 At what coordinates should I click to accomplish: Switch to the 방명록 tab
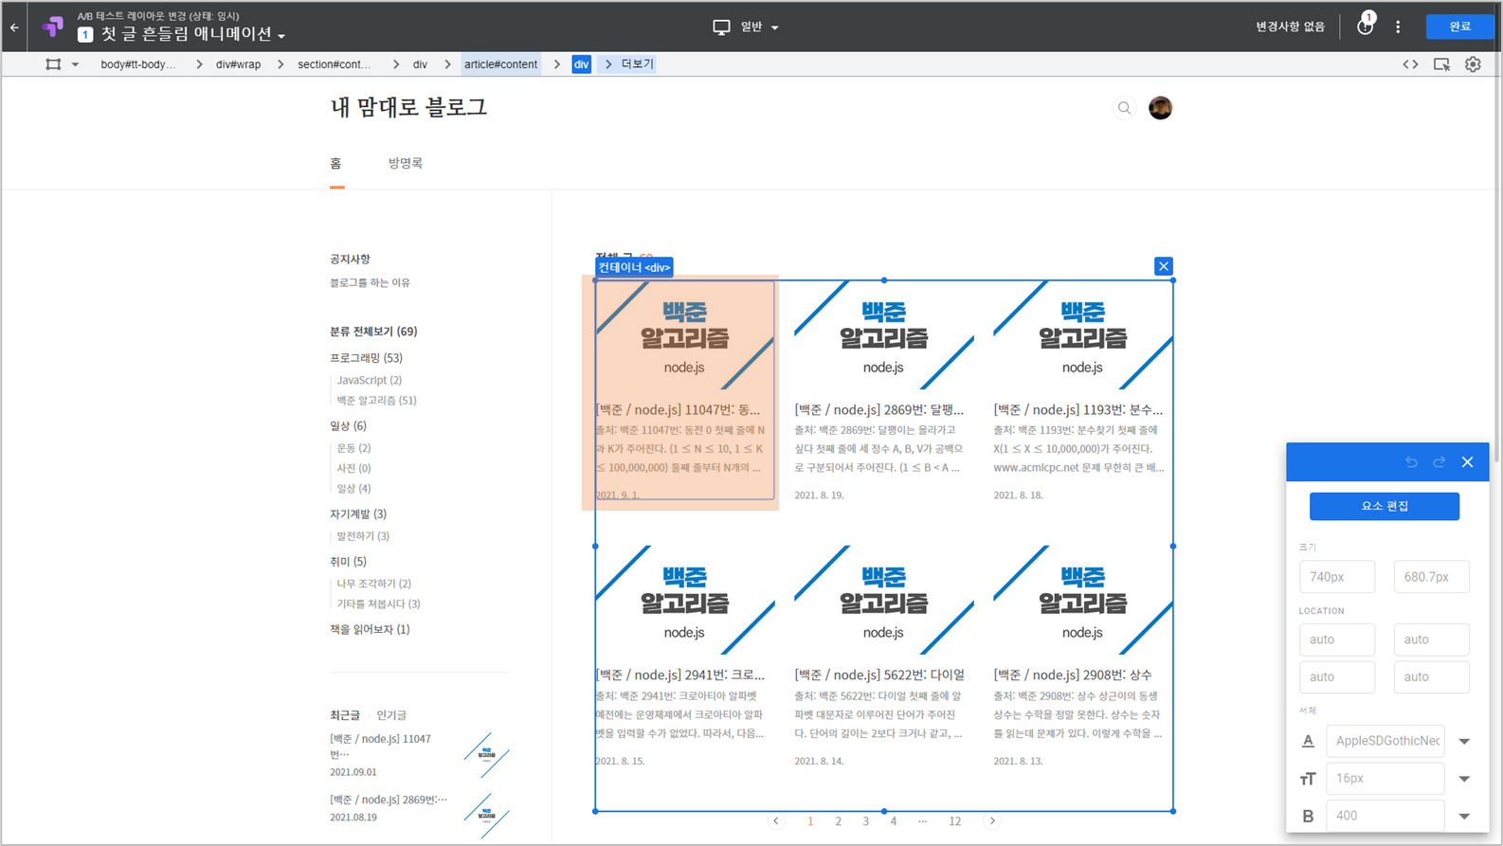coord(405,164)
